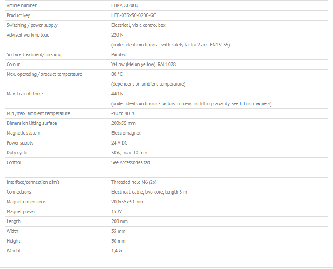Click the Dimension lifting surface label
Image resolution: width=333 pixels, height=269 pixels.
(x=32, y=123)
